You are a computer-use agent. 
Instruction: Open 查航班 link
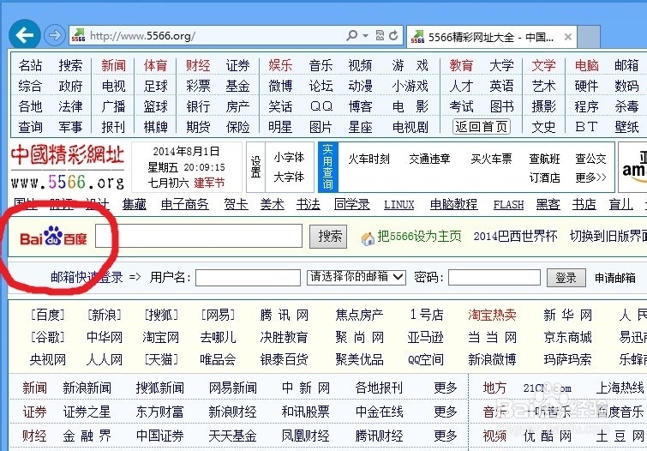545,159
